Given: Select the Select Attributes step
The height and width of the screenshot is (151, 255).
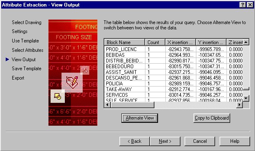Looking at the screenshot, I should coord(28,50).
